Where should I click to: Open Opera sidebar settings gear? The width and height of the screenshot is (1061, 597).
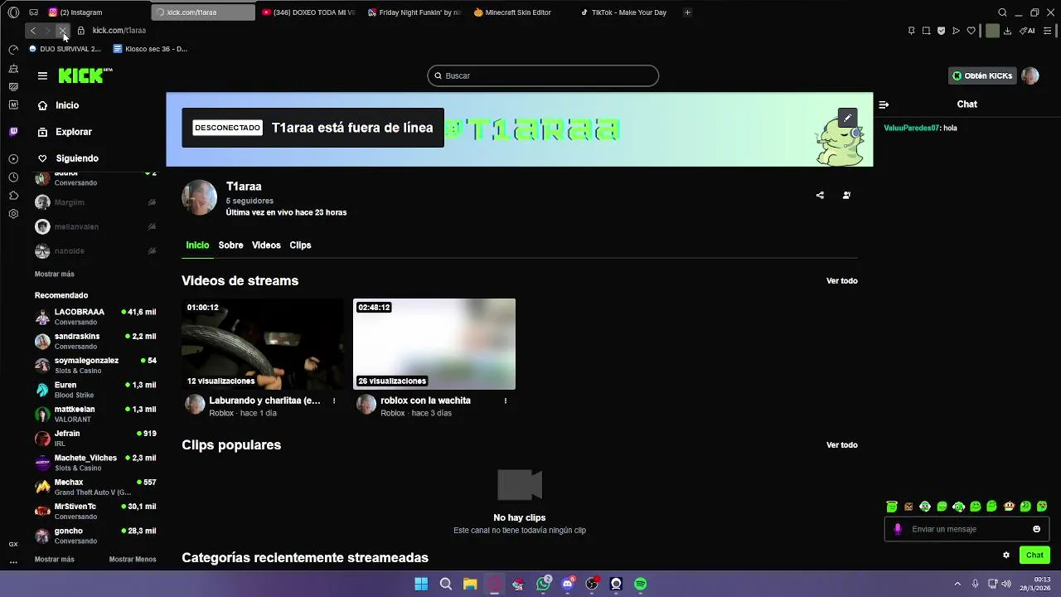(13, 214)
